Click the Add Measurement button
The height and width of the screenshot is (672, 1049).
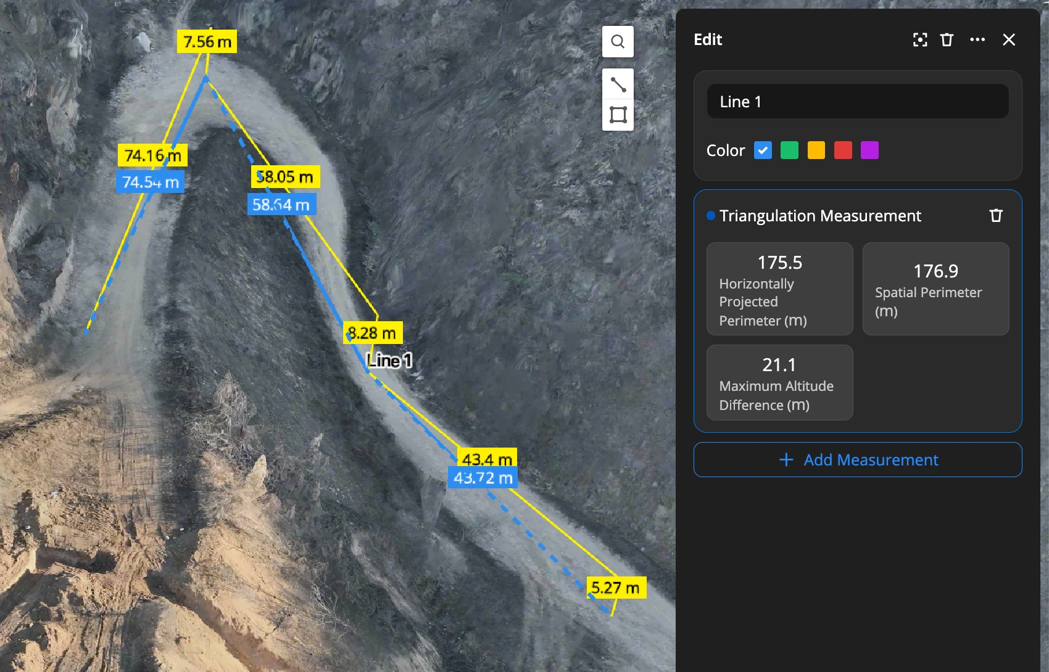pos(857,460)
